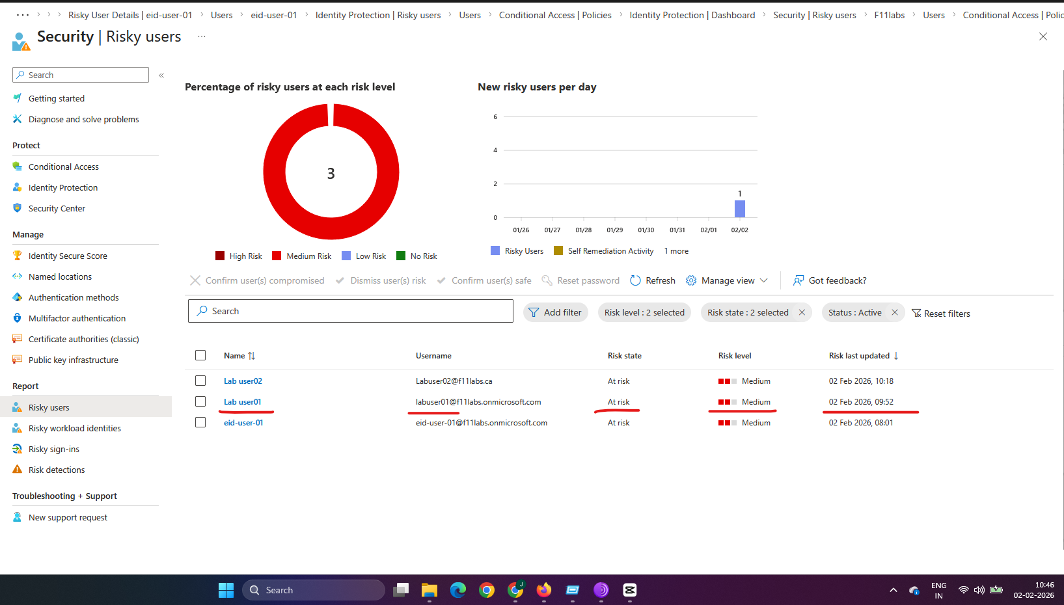The width and height of the screenshot is (1064, 605).
Task: Open Conditional Access in the sidebar
Action: (63, 167)
